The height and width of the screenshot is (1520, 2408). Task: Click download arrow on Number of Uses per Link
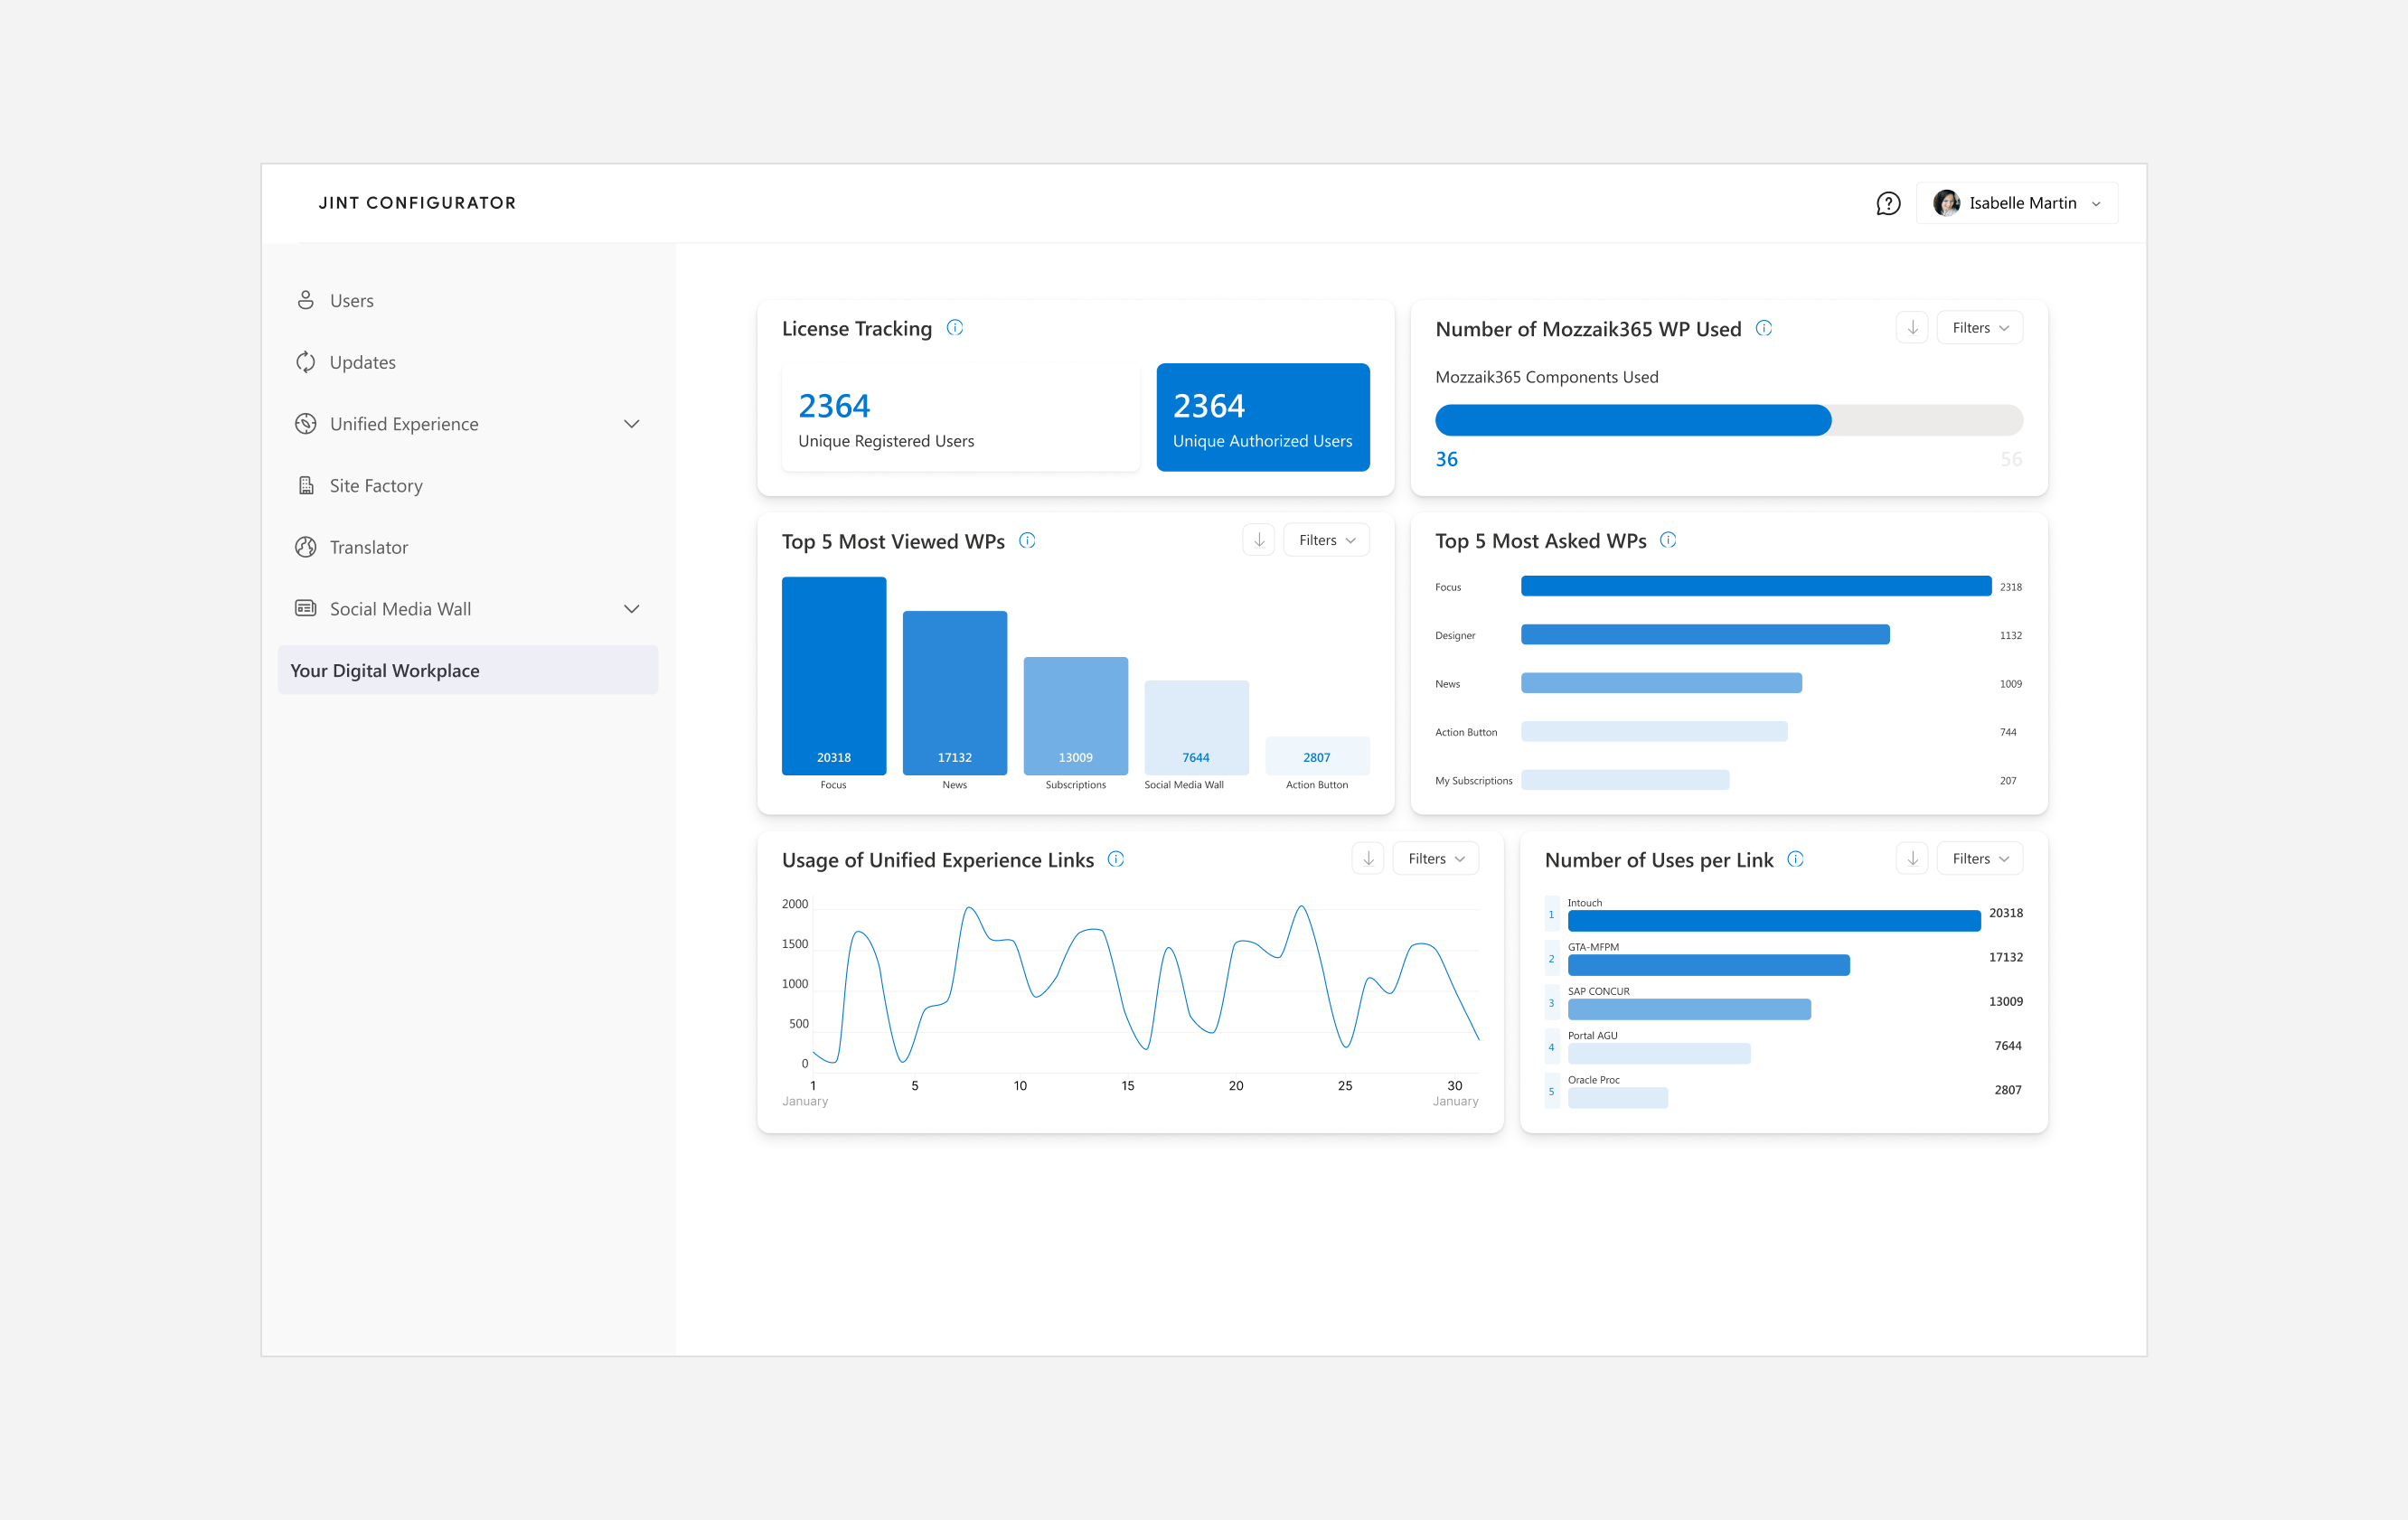[1912, 859]
